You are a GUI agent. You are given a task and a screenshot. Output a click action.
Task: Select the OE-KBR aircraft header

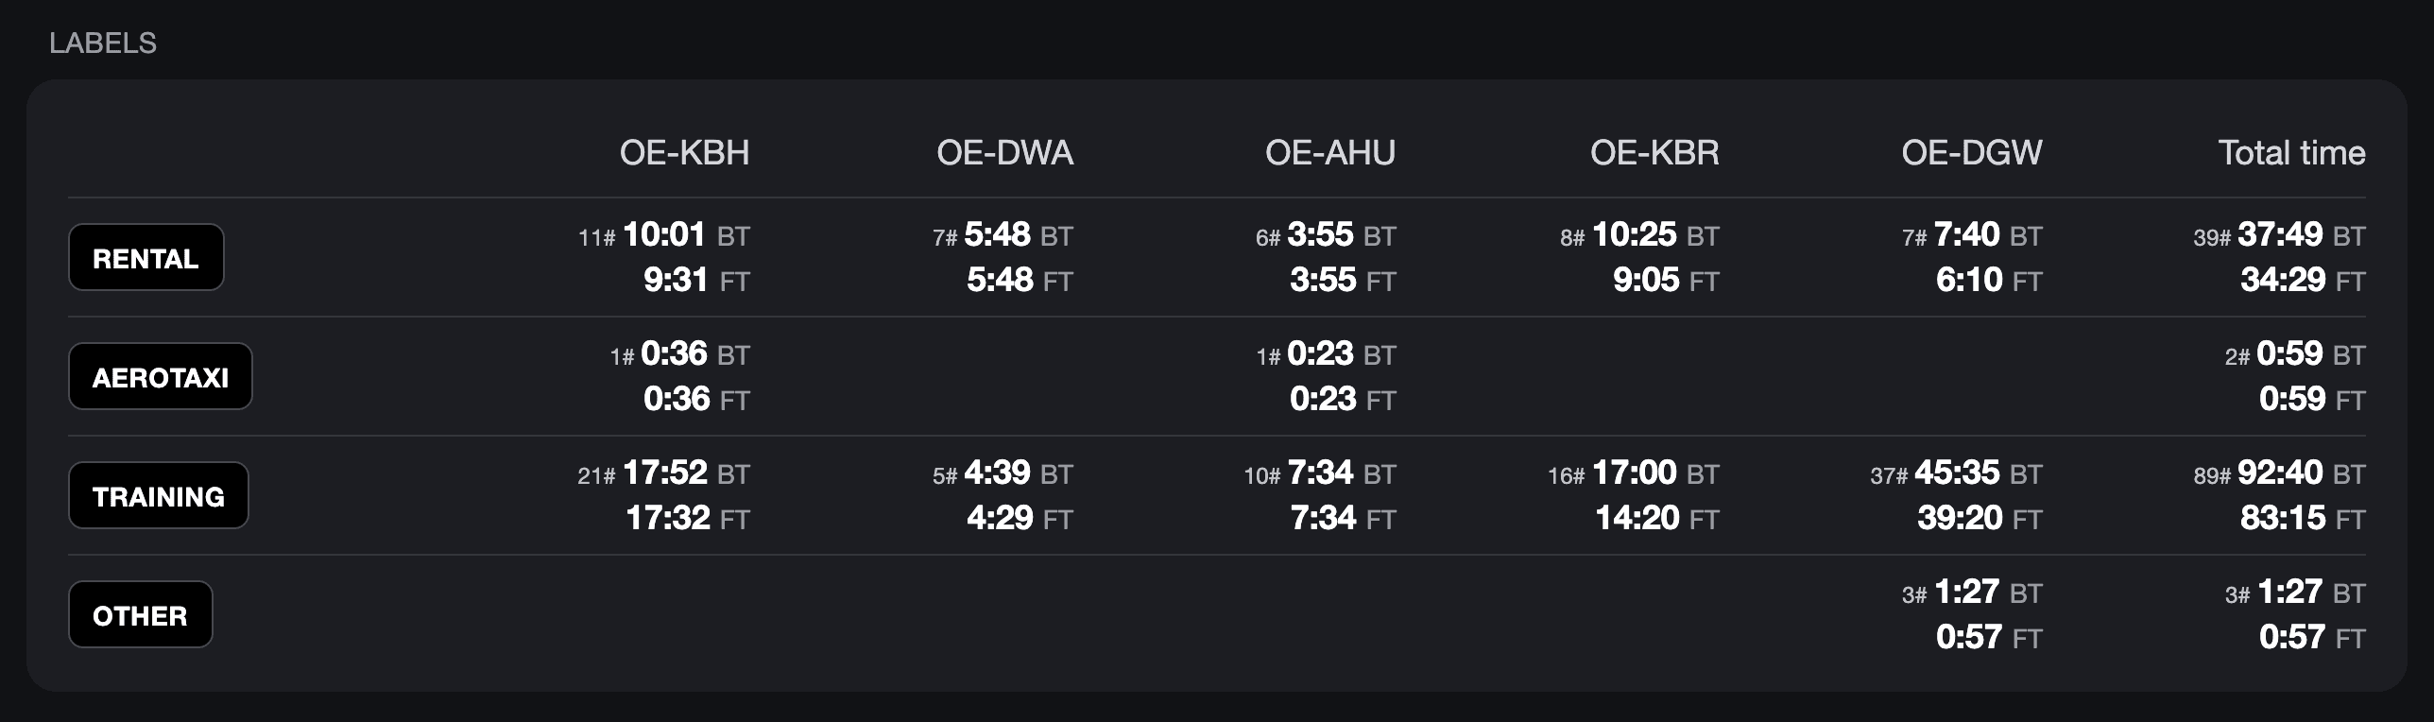click(x=1654, y=153)
